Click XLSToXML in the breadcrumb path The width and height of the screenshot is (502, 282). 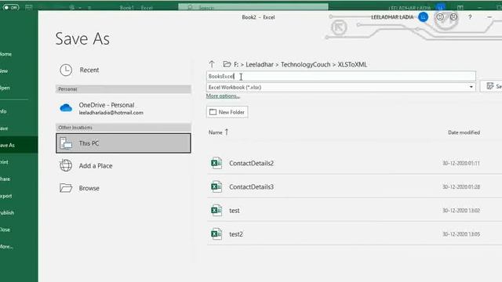coord(352,64)
